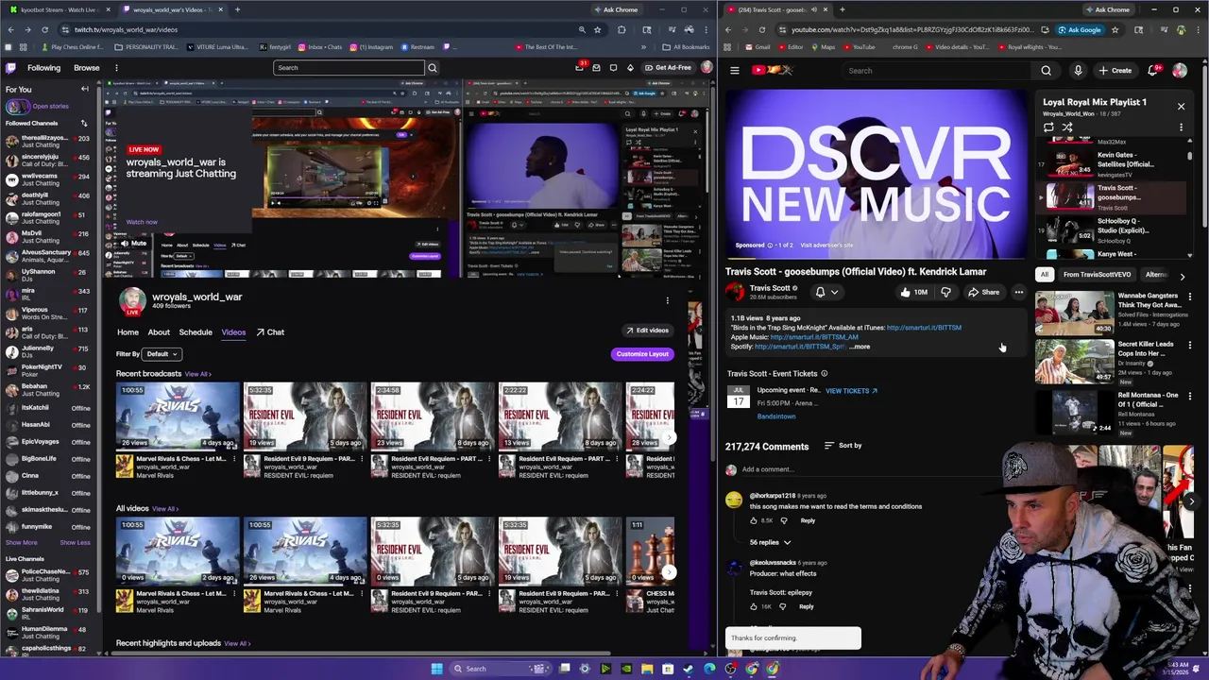Switch to channel Home tab
The width and height of the screenshot is (1209, 680).
(x=128, y=332)
